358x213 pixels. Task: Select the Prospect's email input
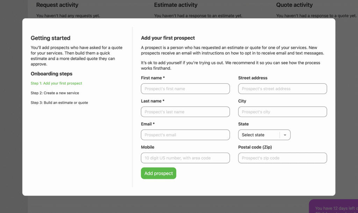[185, 135]
